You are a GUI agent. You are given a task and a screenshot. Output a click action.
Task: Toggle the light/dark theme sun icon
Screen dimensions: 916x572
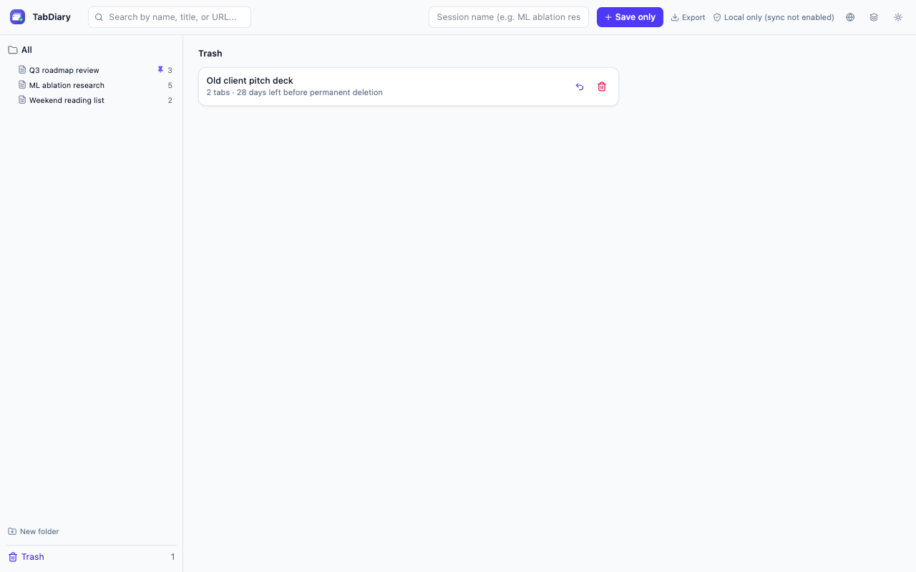[x=898, y=17]
